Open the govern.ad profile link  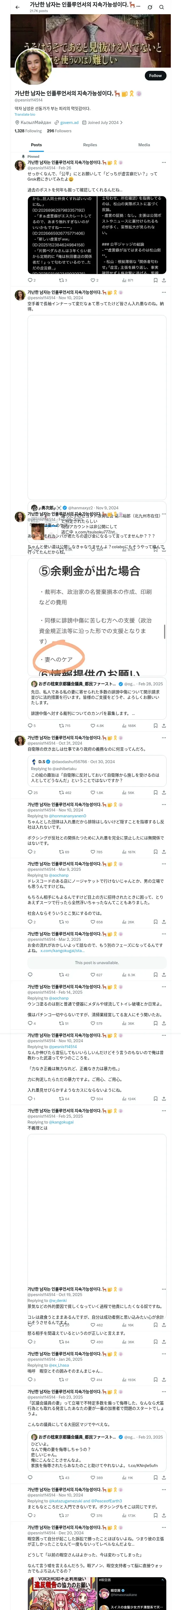tap(69, 123)
